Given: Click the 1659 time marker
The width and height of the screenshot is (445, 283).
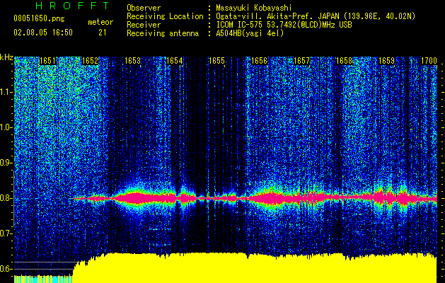Looking at the screenshot, I should pyautogui.click(x=386, y=61).
